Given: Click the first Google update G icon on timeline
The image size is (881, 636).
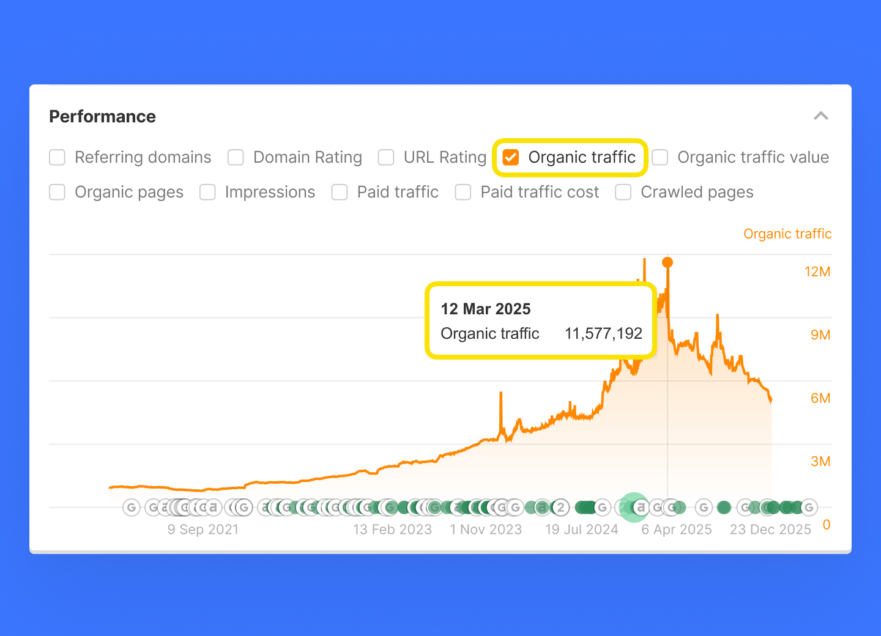Looking at the screenshot, I should tap(132, 508).
